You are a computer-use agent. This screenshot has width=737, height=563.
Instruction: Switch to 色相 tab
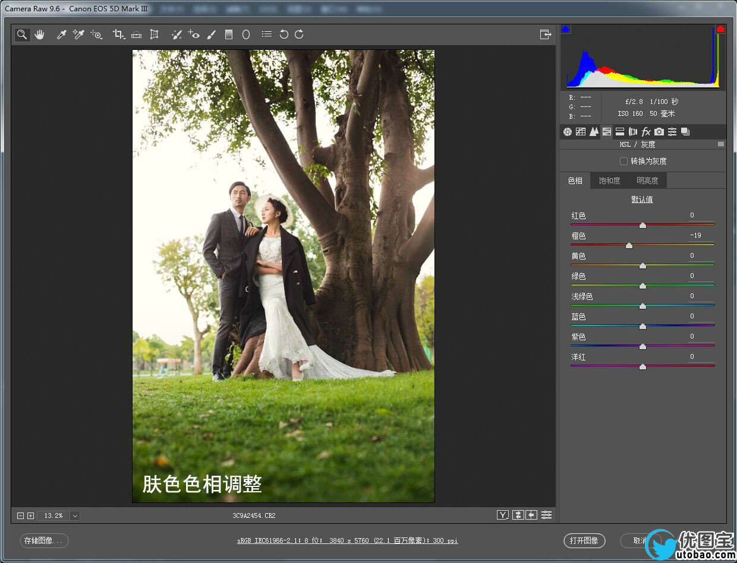[x=575, y=181]
